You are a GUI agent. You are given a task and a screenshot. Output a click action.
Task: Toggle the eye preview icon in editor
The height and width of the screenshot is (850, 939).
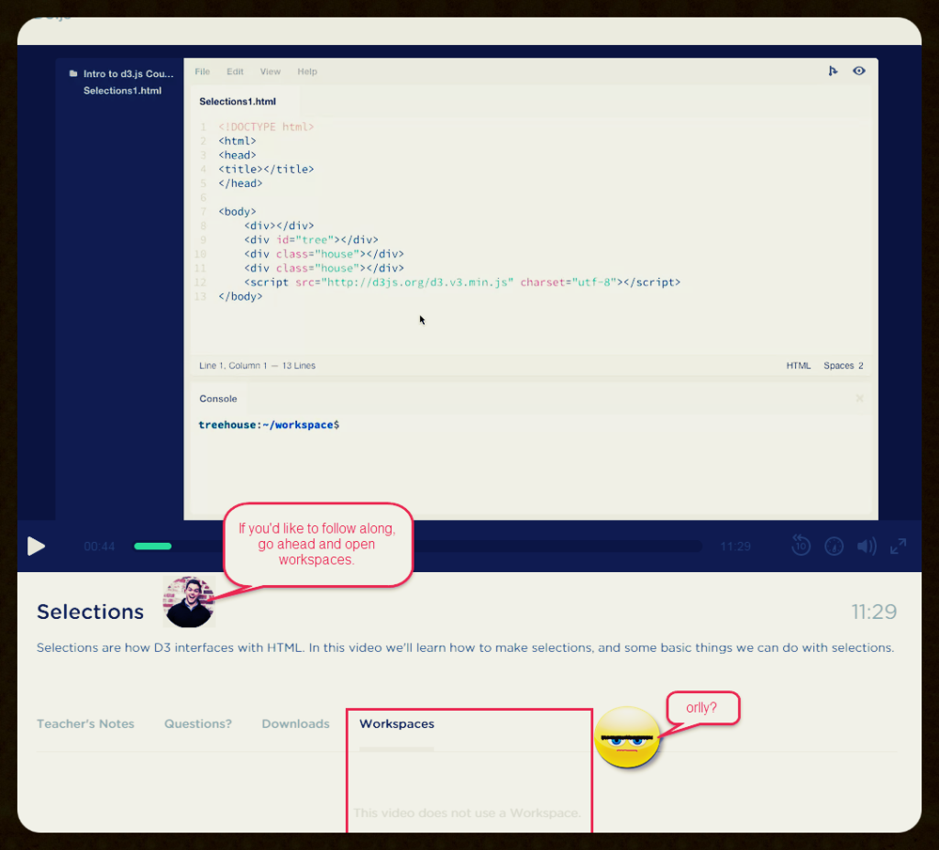859,71
